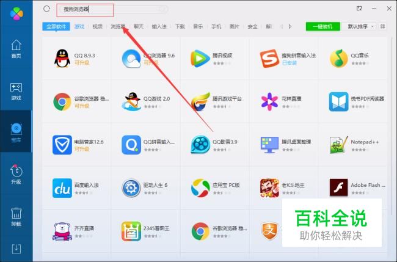Switch to the 聊天 category tab
The width and height of the screenshot is (397, 262).
point(139,26)
